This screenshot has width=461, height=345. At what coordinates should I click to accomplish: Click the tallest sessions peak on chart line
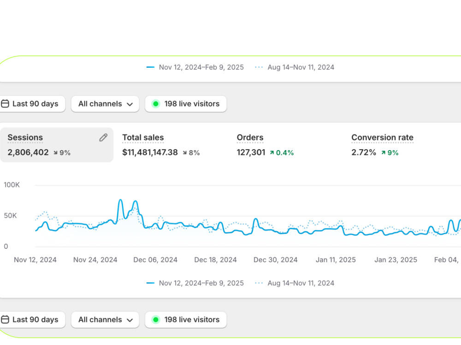[x=120, y=200]
